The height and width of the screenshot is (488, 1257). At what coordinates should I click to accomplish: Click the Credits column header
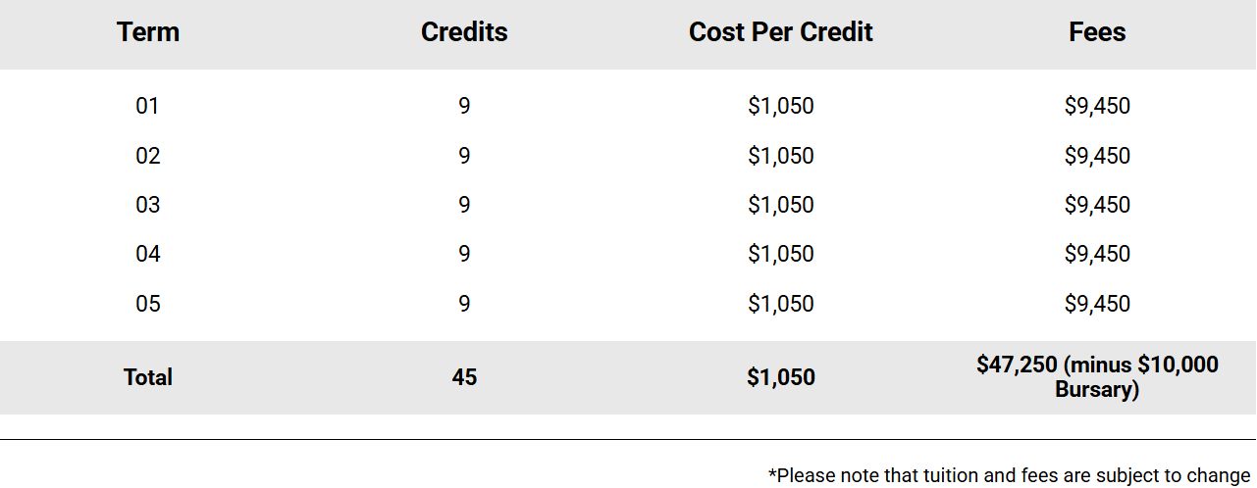pos(464,32)
